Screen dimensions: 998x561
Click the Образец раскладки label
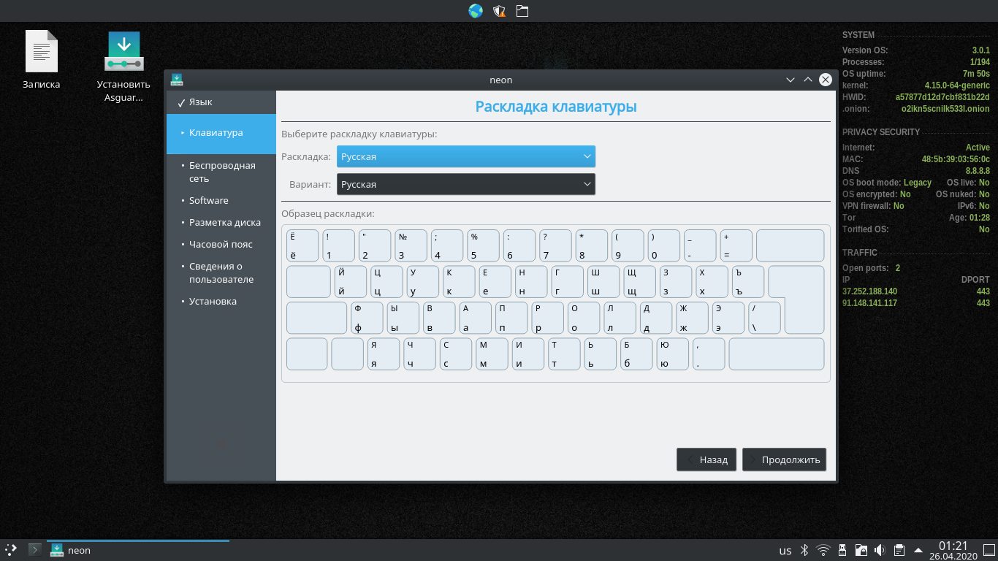328,214
